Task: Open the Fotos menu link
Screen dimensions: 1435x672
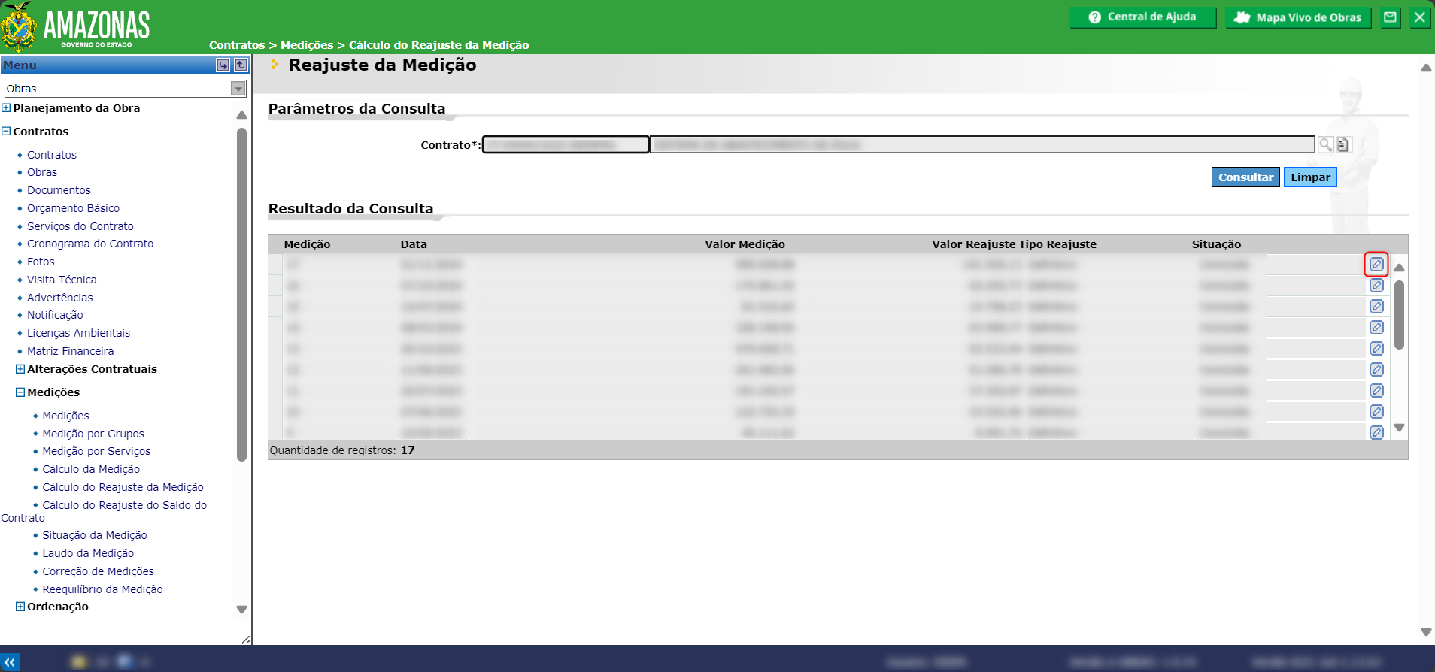Action: pyautogui.click(x=41, y=262)
